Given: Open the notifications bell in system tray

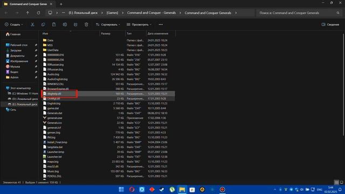Looking at the screenshot, I should coord(340,189).
